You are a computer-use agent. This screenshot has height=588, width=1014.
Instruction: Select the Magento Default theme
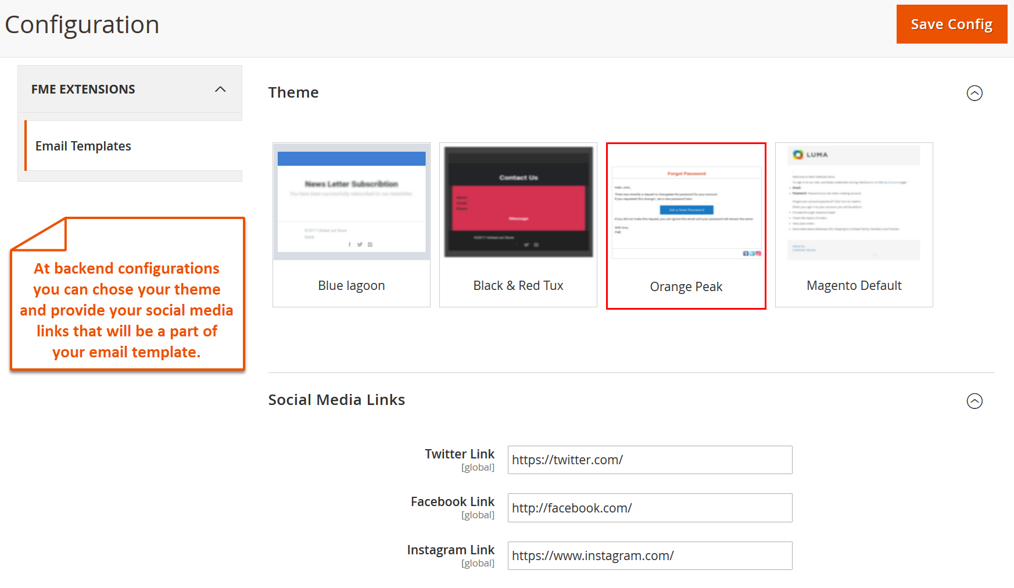point(854,200)
